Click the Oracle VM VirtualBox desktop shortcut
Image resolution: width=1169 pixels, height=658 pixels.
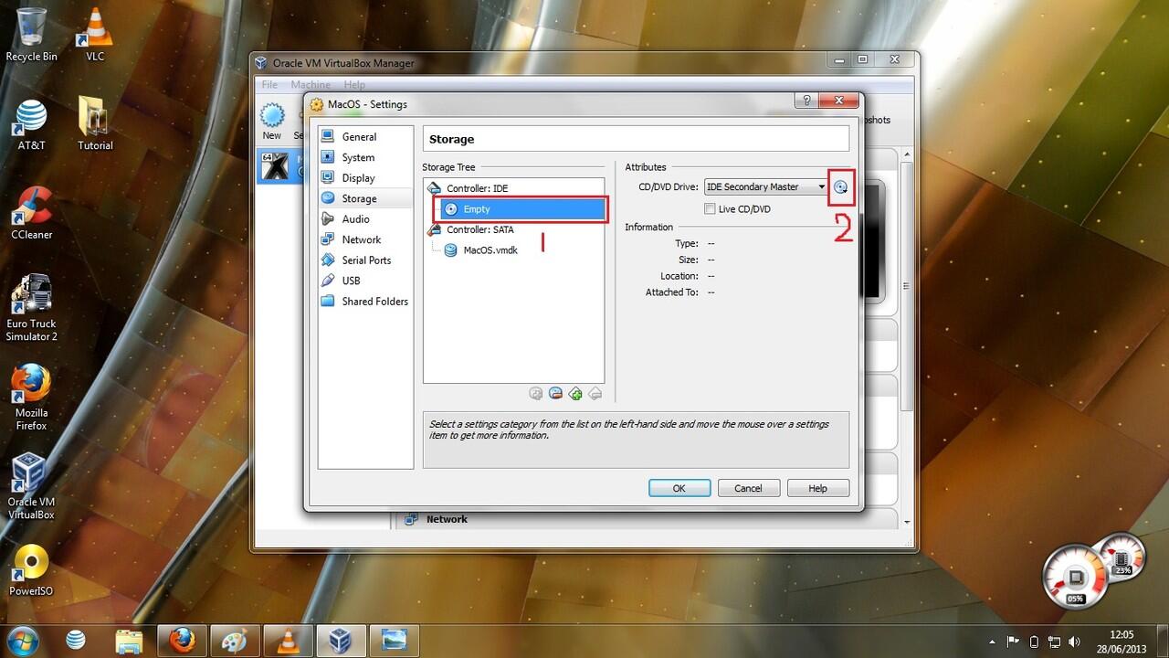(32, 486)
